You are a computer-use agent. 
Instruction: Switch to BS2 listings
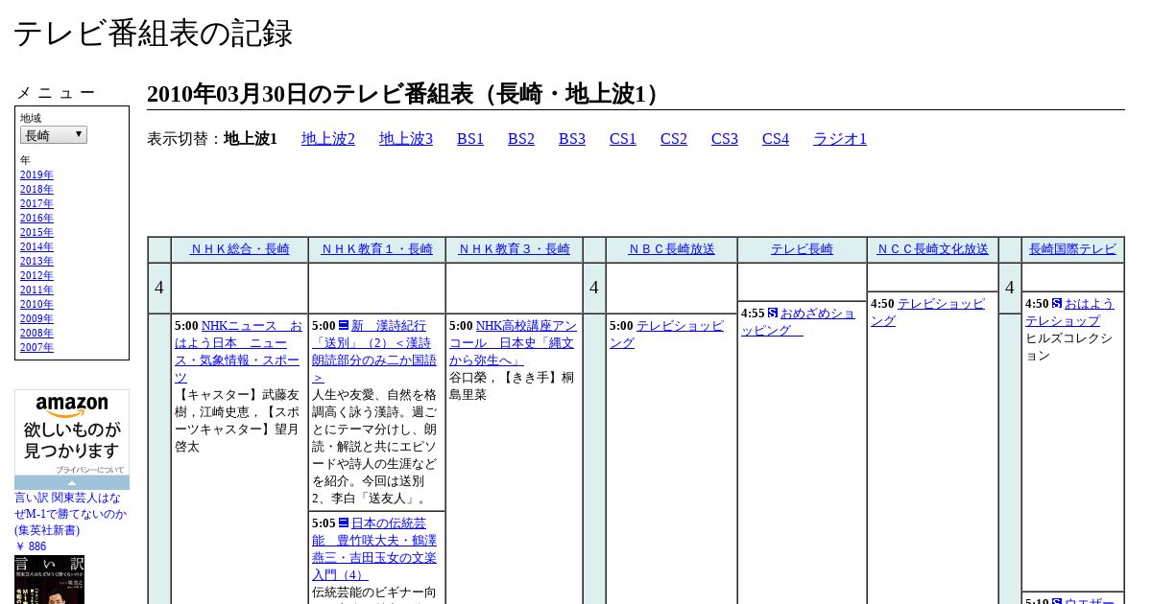pyautogui.click(x=521, y=139)
